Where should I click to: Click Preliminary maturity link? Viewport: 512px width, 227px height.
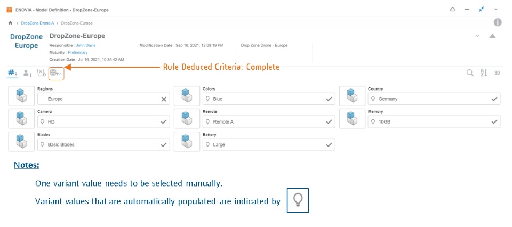click(x=78, y=52)
